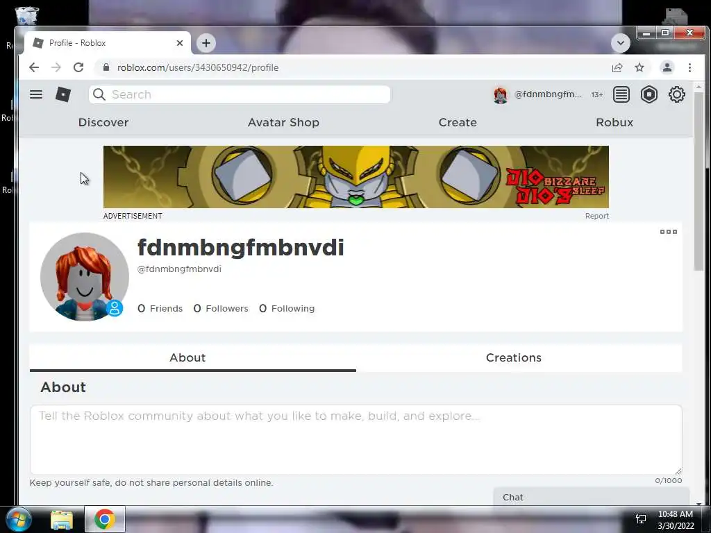Screen dimensions: 711x533
Task: Open the Windows Start button
Action: pos(17,519)
